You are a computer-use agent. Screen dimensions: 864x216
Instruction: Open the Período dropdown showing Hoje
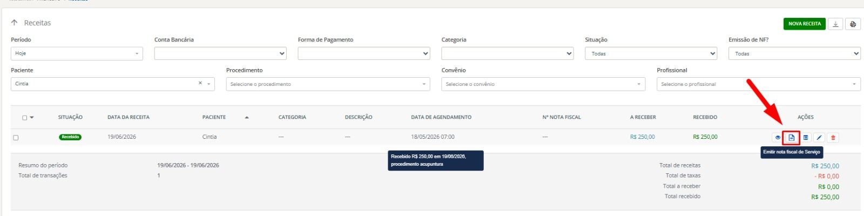(77, 53)
